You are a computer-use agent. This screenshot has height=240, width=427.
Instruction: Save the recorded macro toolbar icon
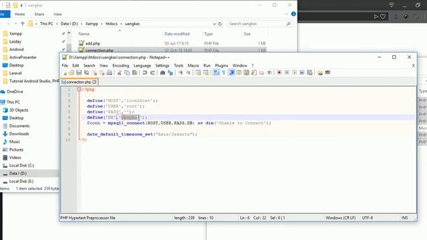tap(310, 73)
